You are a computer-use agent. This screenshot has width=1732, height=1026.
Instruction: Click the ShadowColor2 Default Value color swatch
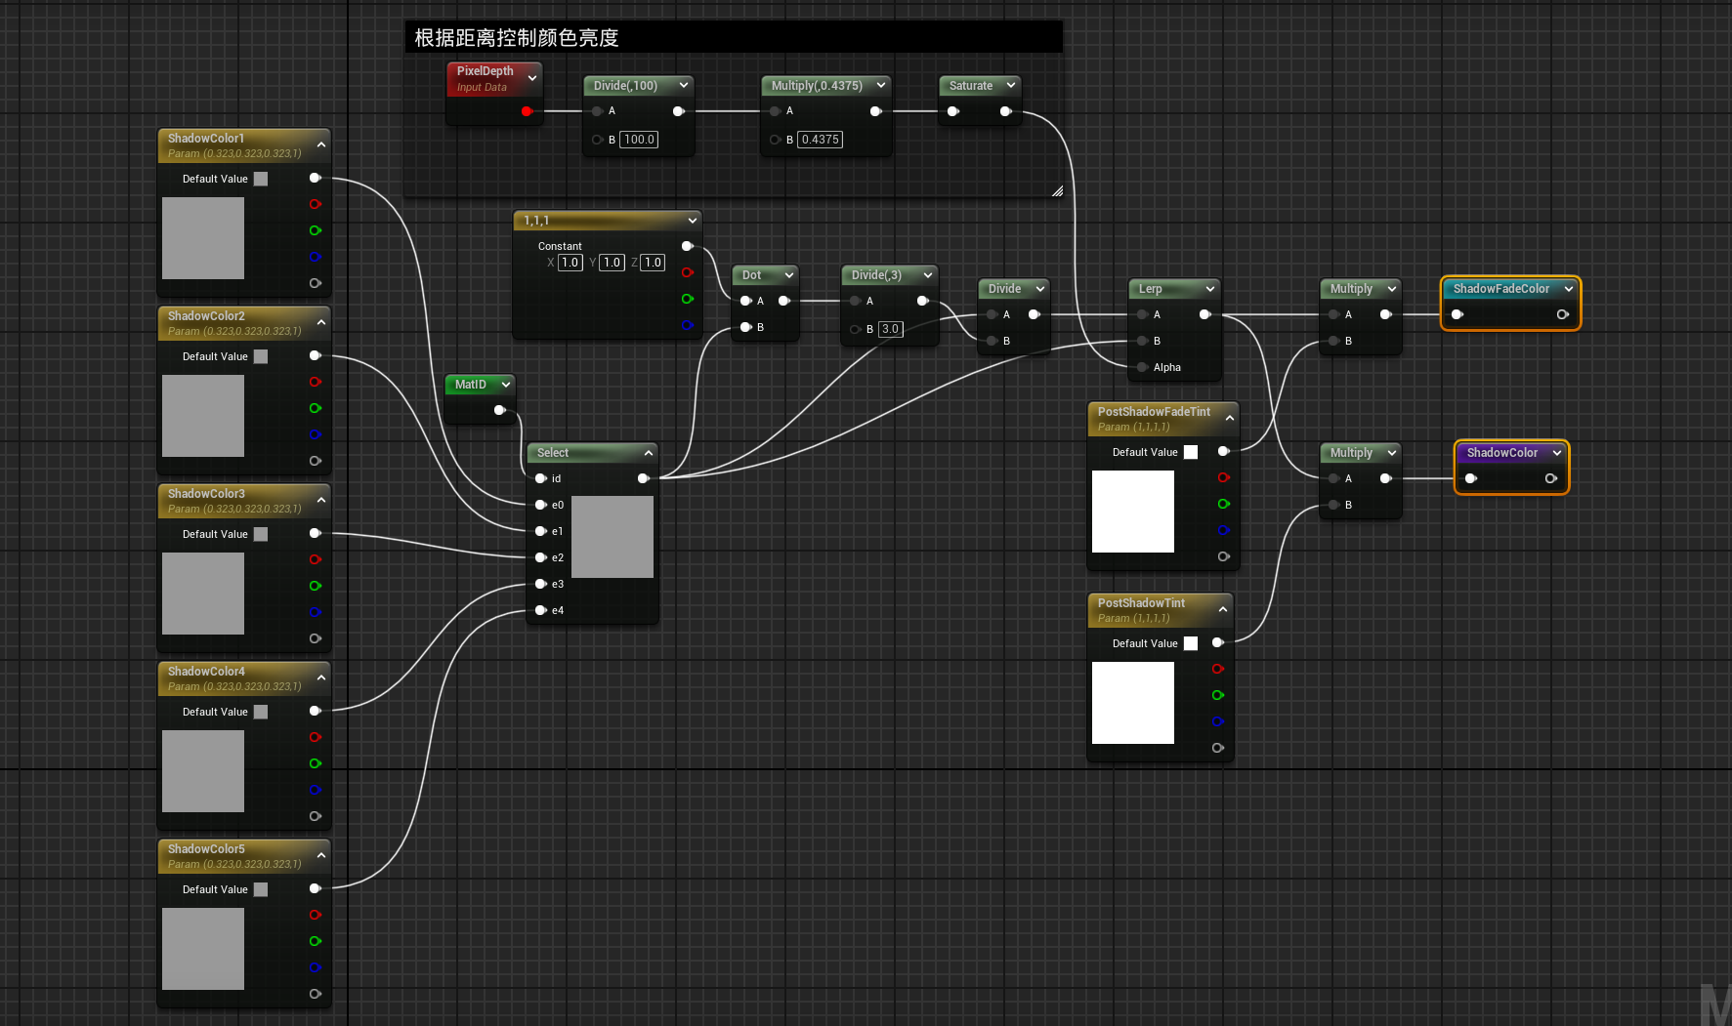261,356
